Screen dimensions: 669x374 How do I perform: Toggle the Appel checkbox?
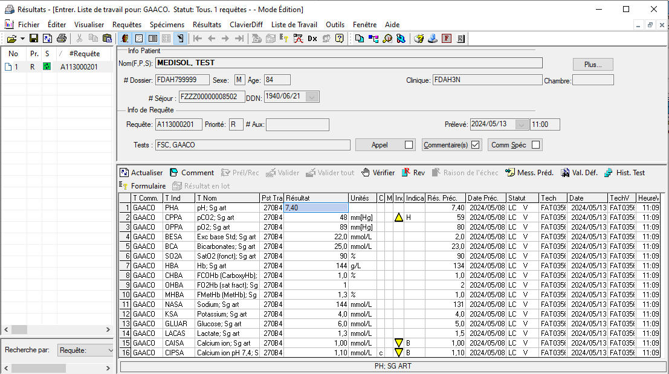(x=409, y=145)
